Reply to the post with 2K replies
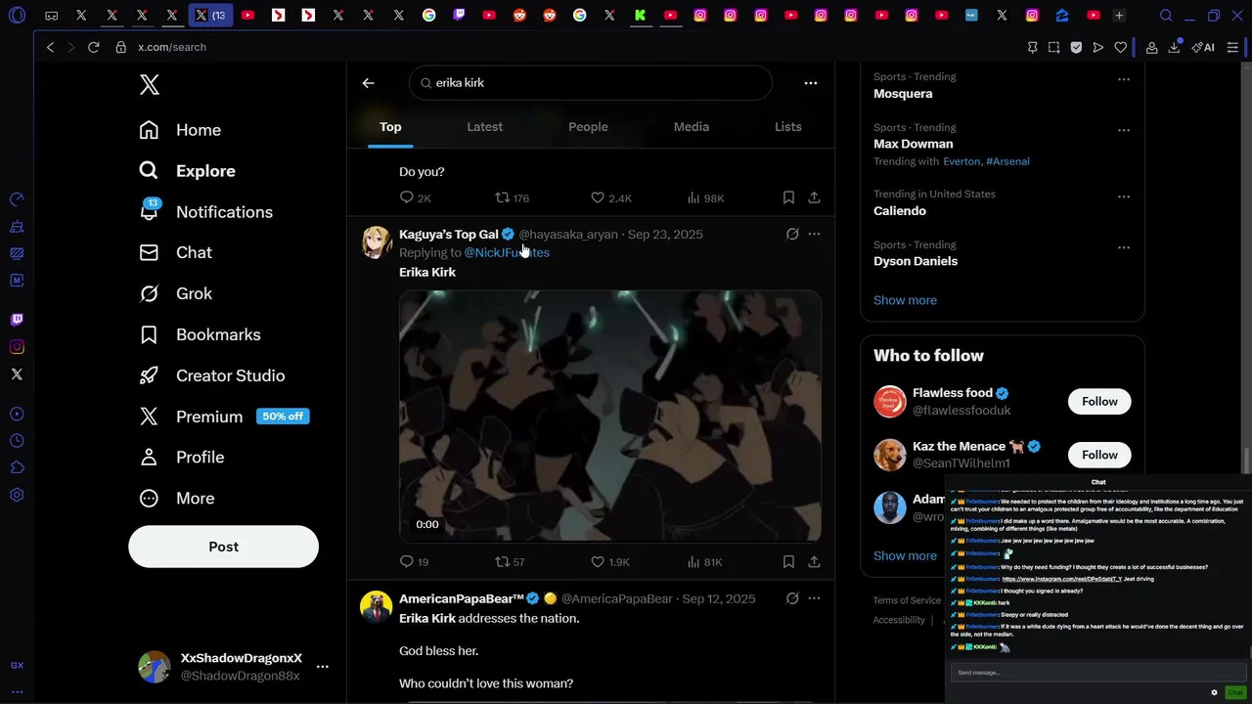Viewport: 1252px width, 704px height. click(416, 198)
